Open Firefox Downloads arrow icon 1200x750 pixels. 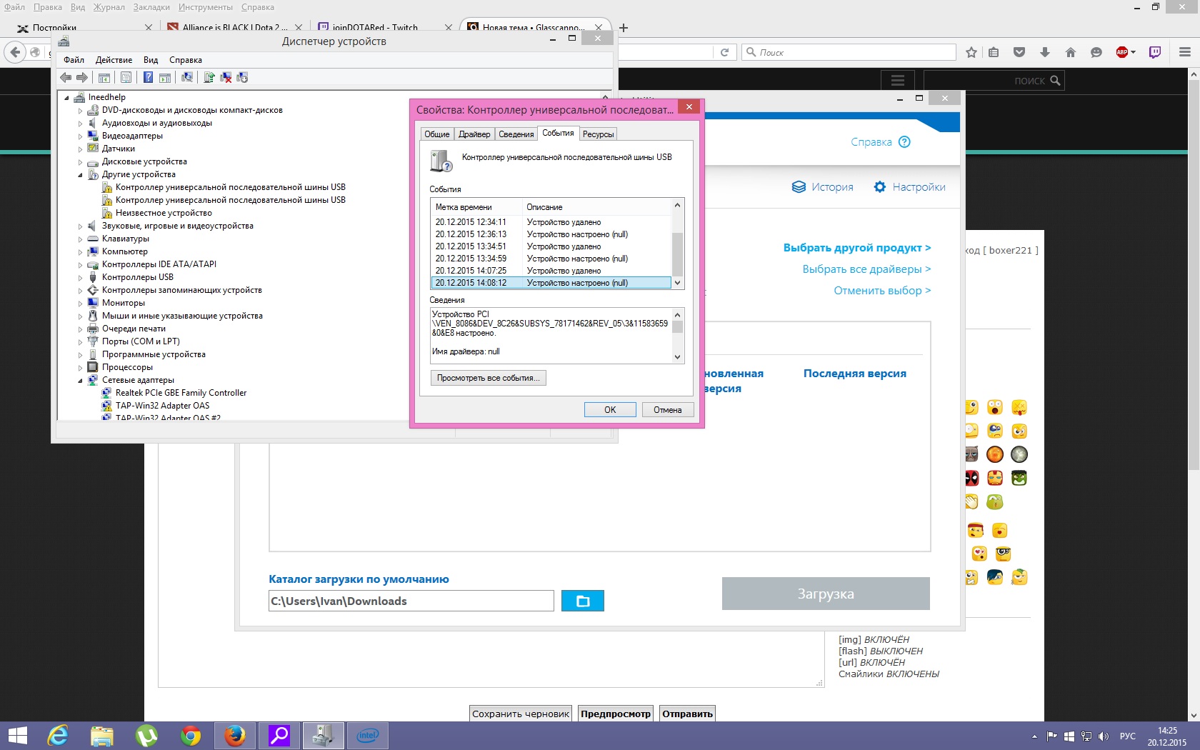(1044, 52)
